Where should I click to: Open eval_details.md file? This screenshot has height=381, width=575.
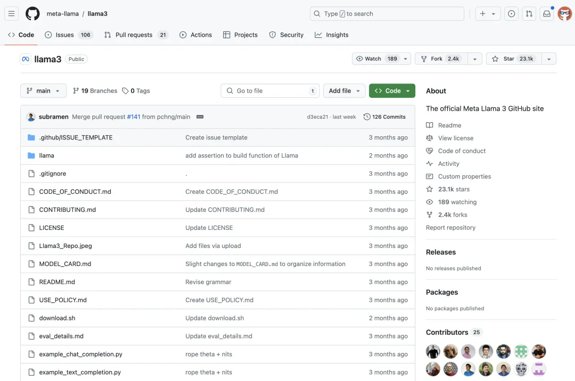pos(61,336)
